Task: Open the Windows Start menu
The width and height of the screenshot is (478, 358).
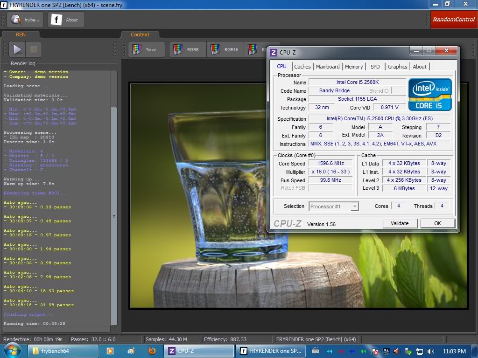Action: tap(13, 351)
